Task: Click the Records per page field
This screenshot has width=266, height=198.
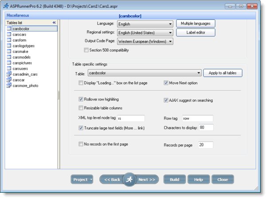Action: point(206,145)
